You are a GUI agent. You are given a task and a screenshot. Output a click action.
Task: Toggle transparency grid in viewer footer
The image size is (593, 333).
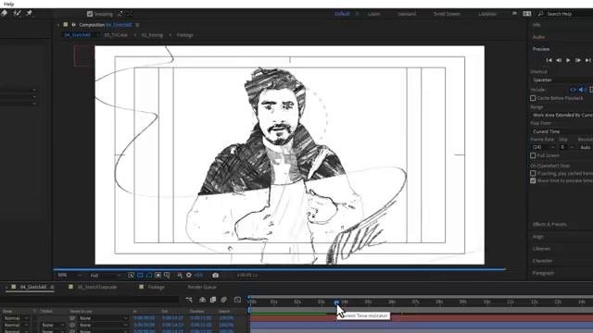[x=140, y=276]
